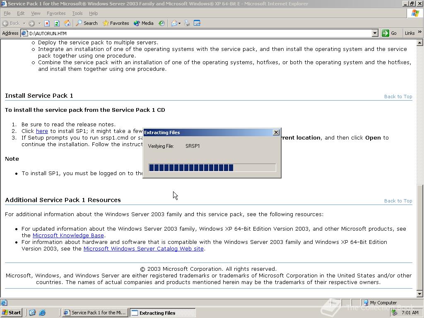
Task: Open the Favorites menu
Action: click(x=56, y=13)
